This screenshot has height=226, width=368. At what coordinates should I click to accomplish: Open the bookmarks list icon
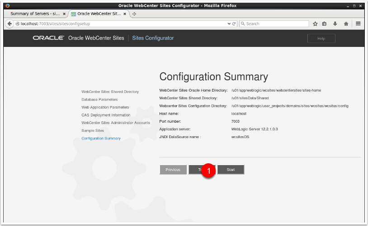point(325,23)
